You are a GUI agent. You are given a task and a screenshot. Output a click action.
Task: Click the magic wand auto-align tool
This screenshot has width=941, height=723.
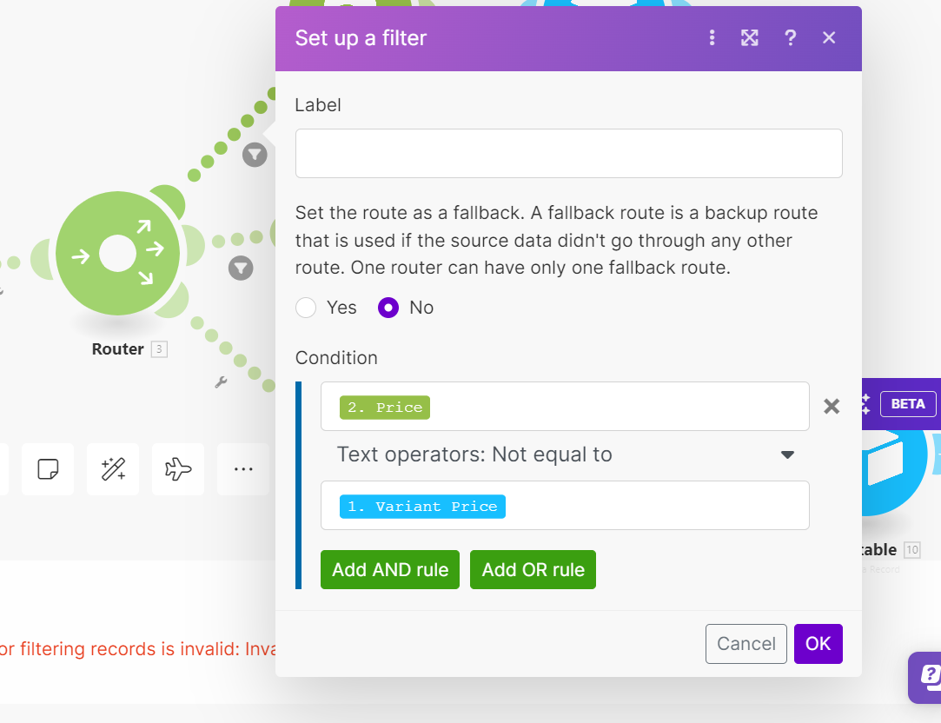tap(113, 469)
